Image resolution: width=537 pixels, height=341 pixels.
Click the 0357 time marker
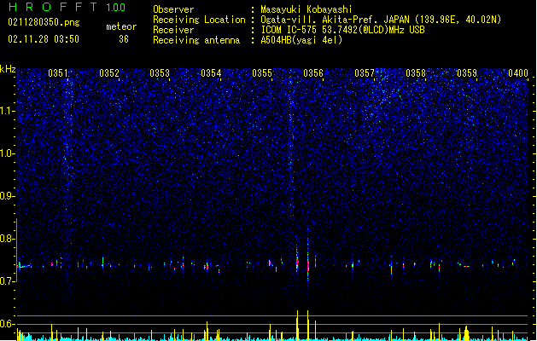(x=365, y=73)
